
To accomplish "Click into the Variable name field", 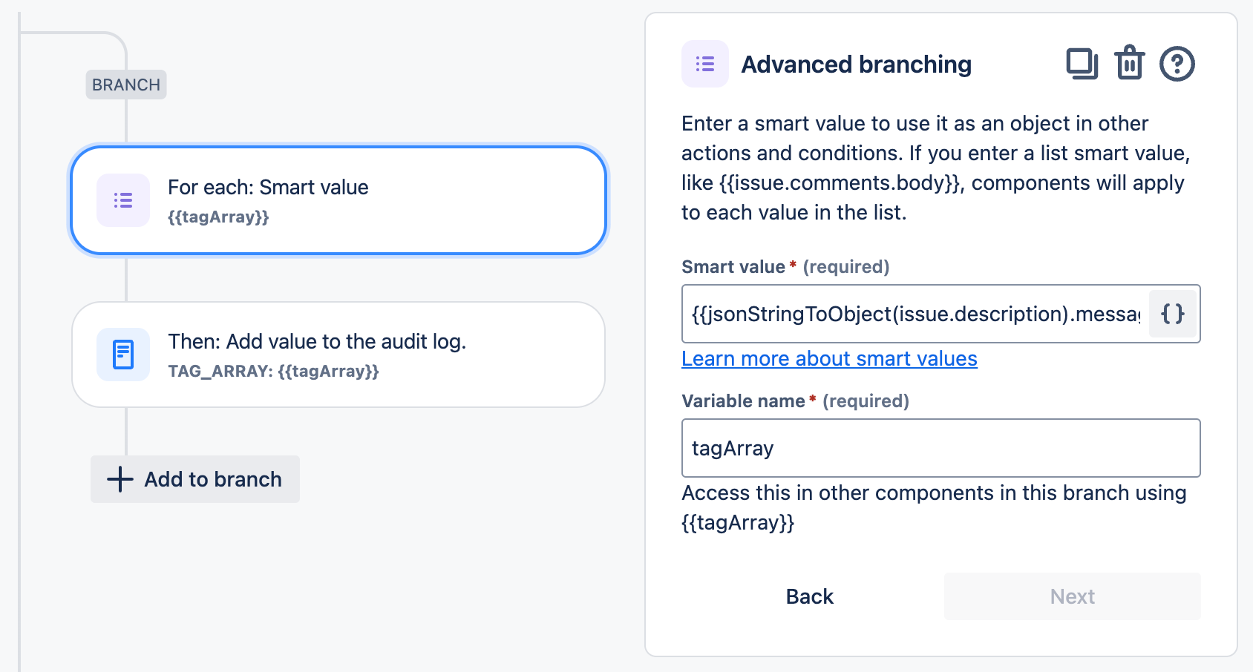I will 940,448.
